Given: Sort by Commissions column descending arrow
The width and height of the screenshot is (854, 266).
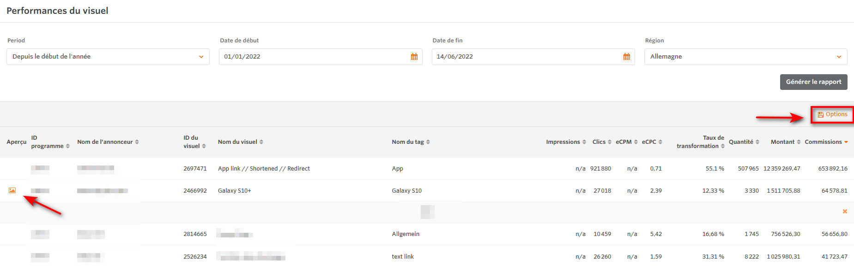Looking at the screenshot, I should (846, 142).
